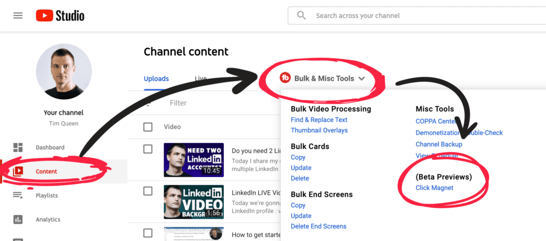The image size is (546, 241).
Task: Choose Thumbnail Overlays from the menu
Action: click(319, 131)
